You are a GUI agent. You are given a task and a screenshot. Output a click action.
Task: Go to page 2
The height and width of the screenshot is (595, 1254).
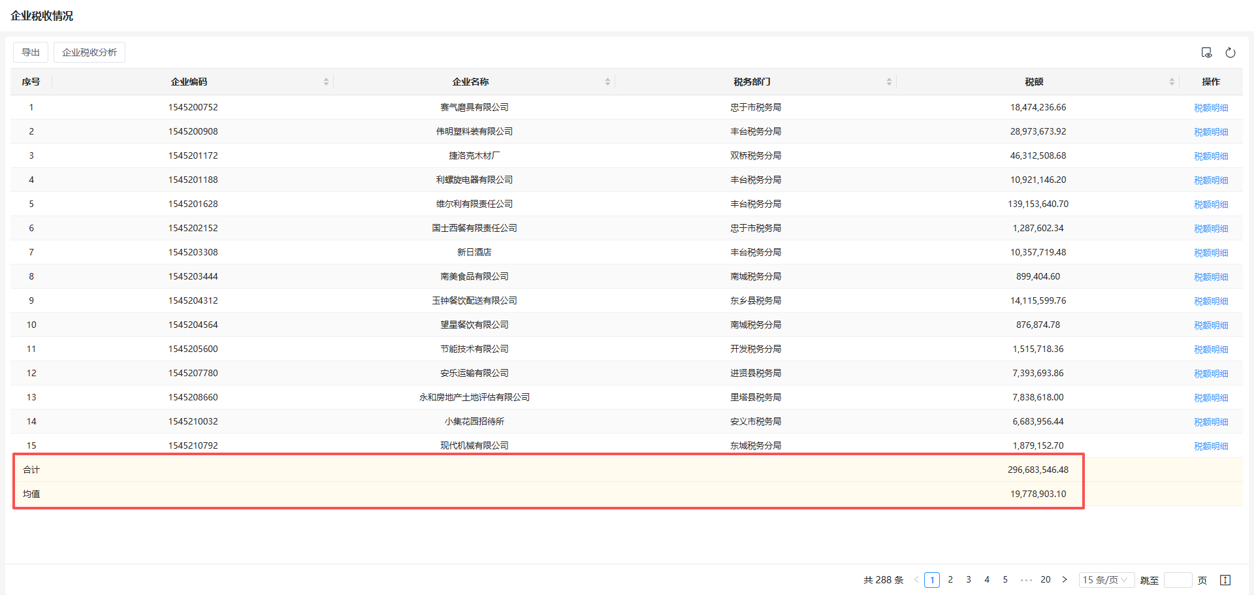point(950,580)
